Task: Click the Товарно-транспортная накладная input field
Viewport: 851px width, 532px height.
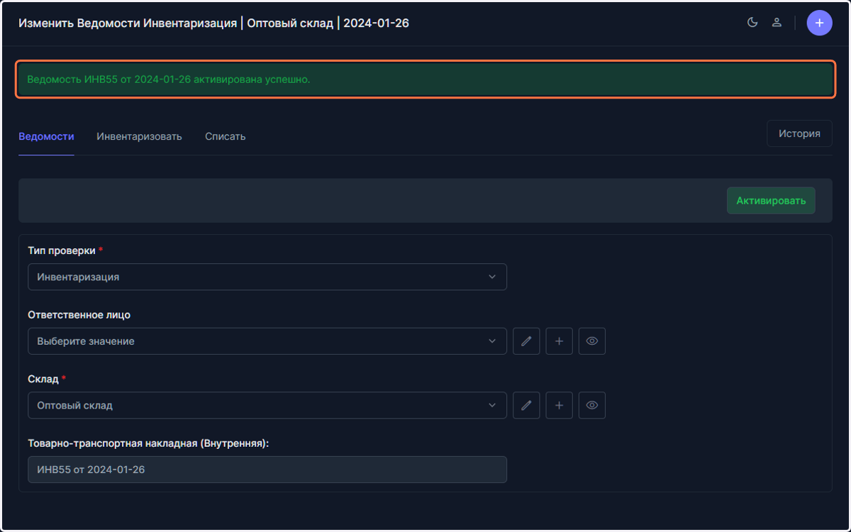Action: tap(267, 470)
